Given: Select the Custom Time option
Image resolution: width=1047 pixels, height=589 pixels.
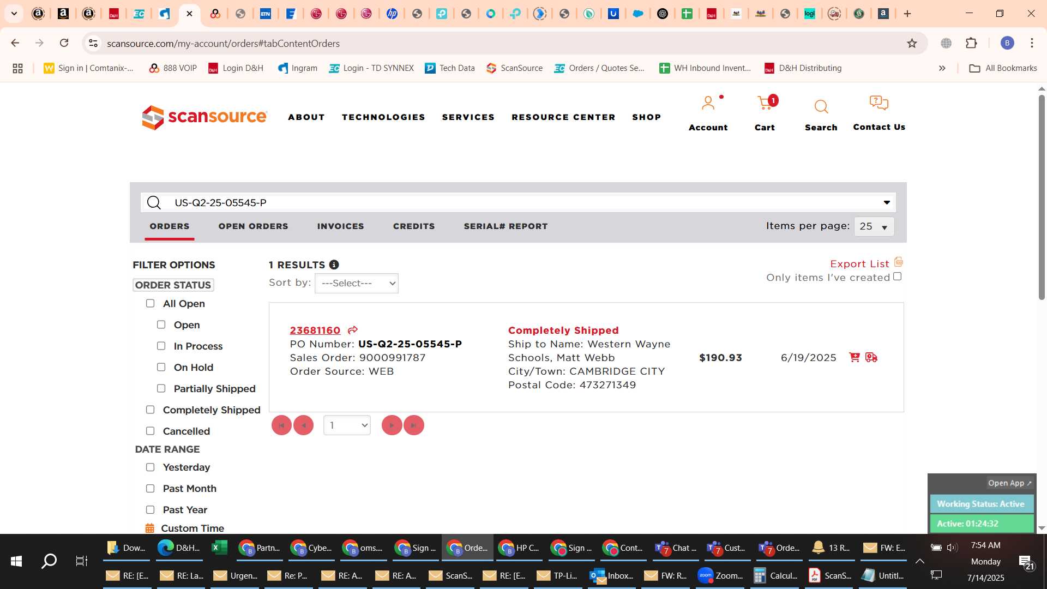Looking at the screenshot, I should point(192,528).
